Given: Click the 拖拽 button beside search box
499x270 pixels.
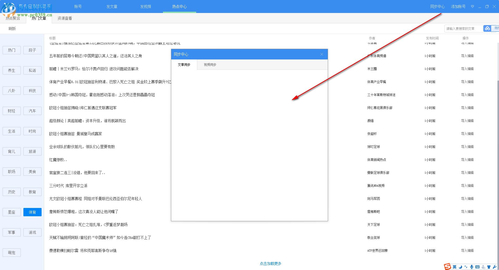Looking at the screenshot, I should pyautogui.click(x=495, y=28).
